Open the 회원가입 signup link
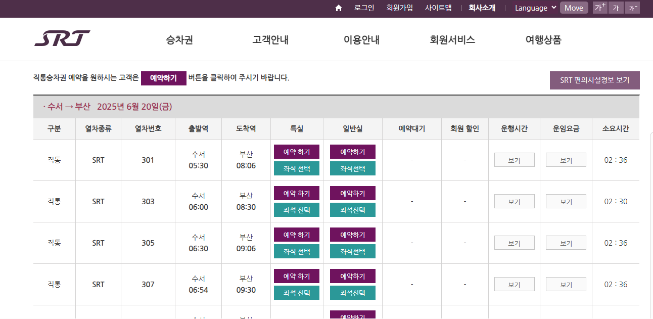Image resolution: width=653 pixels, height=319 pixels. click(x=399, y=8)
